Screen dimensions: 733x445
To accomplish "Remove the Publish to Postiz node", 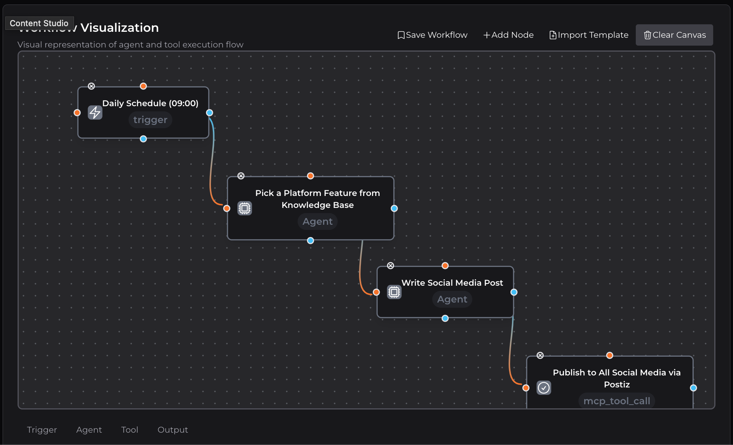I will [x=540, y=355].
